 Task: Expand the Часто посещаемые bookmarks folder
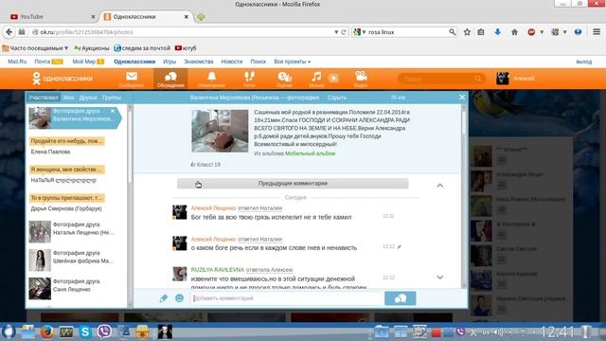coord(35,48)
